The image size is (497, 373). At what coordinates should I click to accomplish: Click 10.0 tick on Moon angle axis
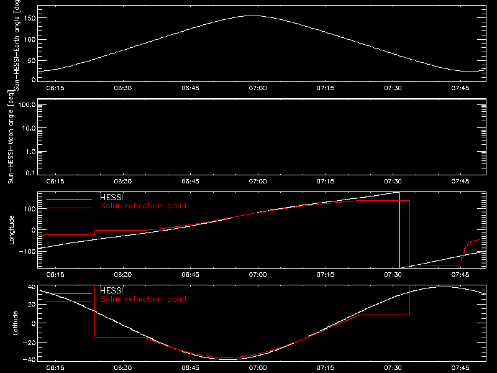tap(29, 128)
